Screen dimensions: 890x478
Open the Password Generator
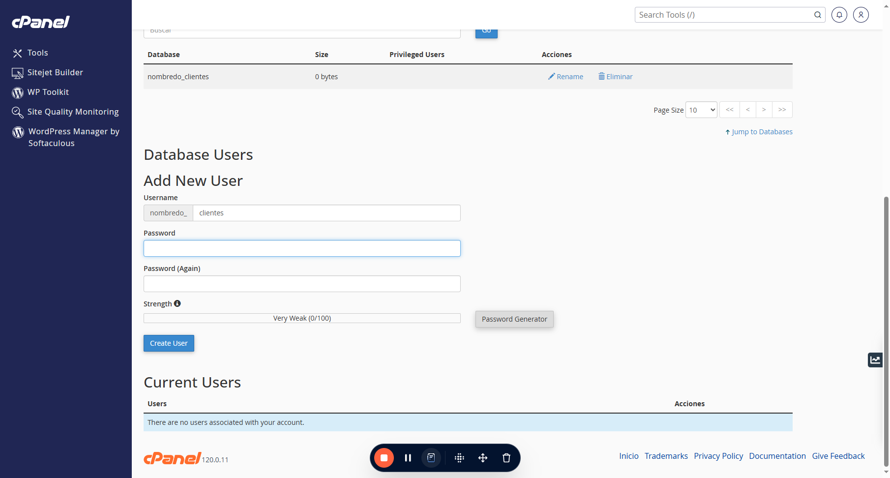(x=514, y=319)
